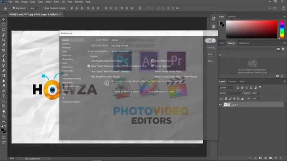
Task: Select Performance in Preferences sidebar
Action: coord(67,67)
